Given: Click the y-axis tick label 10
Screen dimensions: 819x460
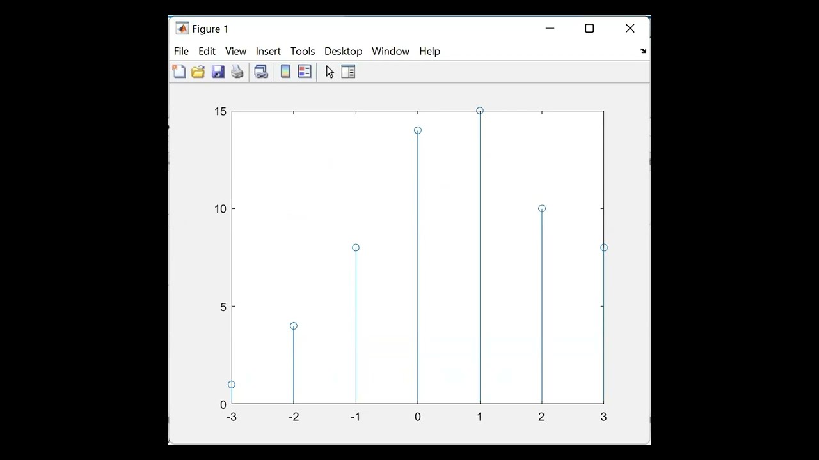Looking at the screenshot, I should 220,209.
